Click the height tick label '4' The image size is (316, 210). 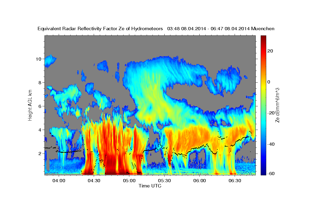point(40,130)
